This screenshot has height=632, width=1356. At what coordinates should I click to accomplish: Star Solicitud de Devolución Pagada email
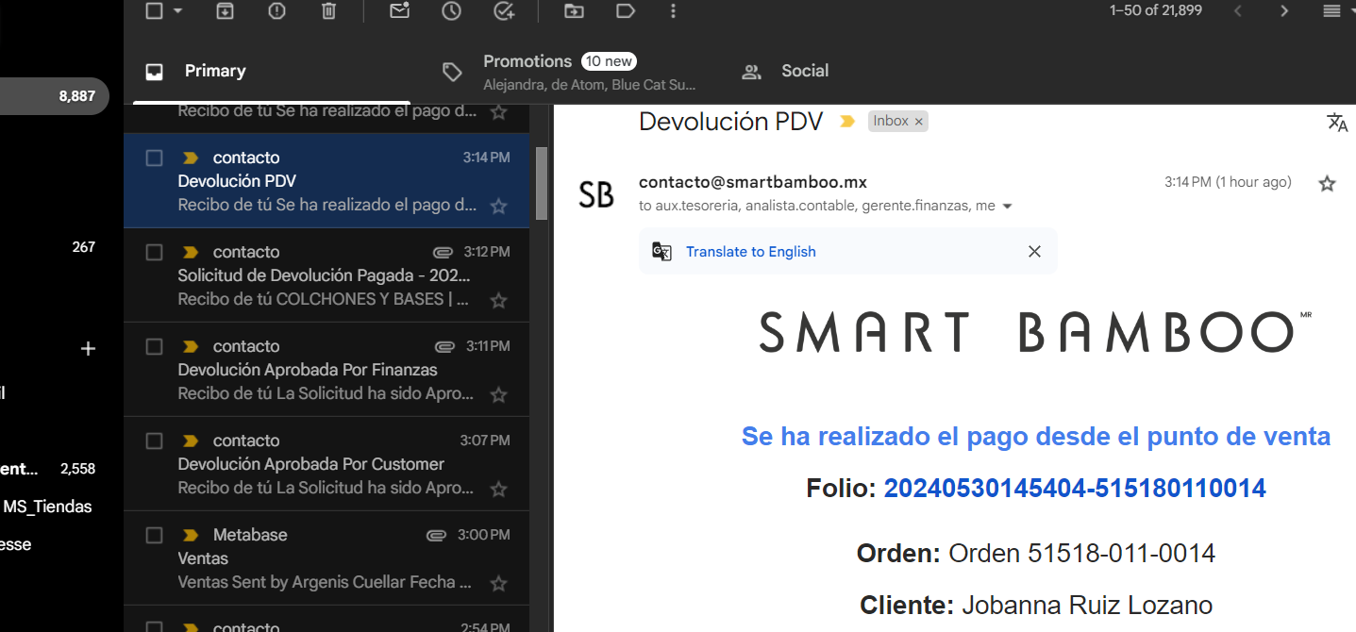pos(499,300)
